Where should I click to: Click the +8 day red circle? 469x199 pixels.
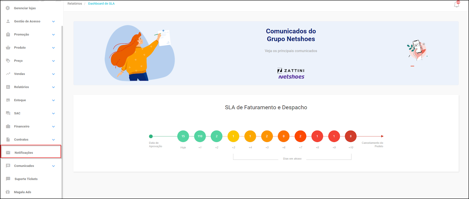tap(317, 136)
